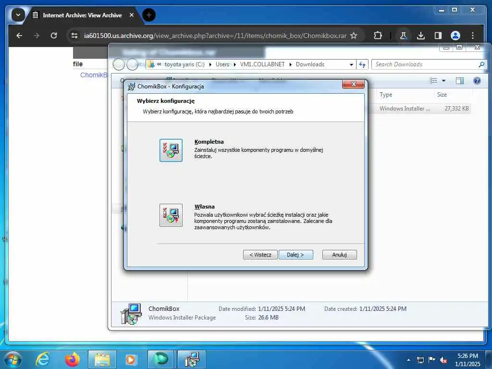Open Chrome profile avatar
This screenshot has width=492, height=369.
[x=455, y=36]
